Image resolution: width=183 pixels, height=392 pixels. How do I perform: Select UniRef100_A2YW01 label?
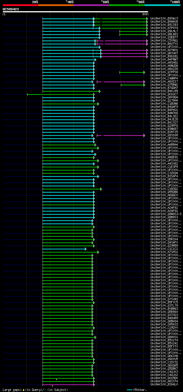tap(164, 50)
